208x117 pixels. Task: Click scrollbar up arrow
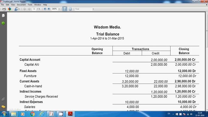pos(207,13)
